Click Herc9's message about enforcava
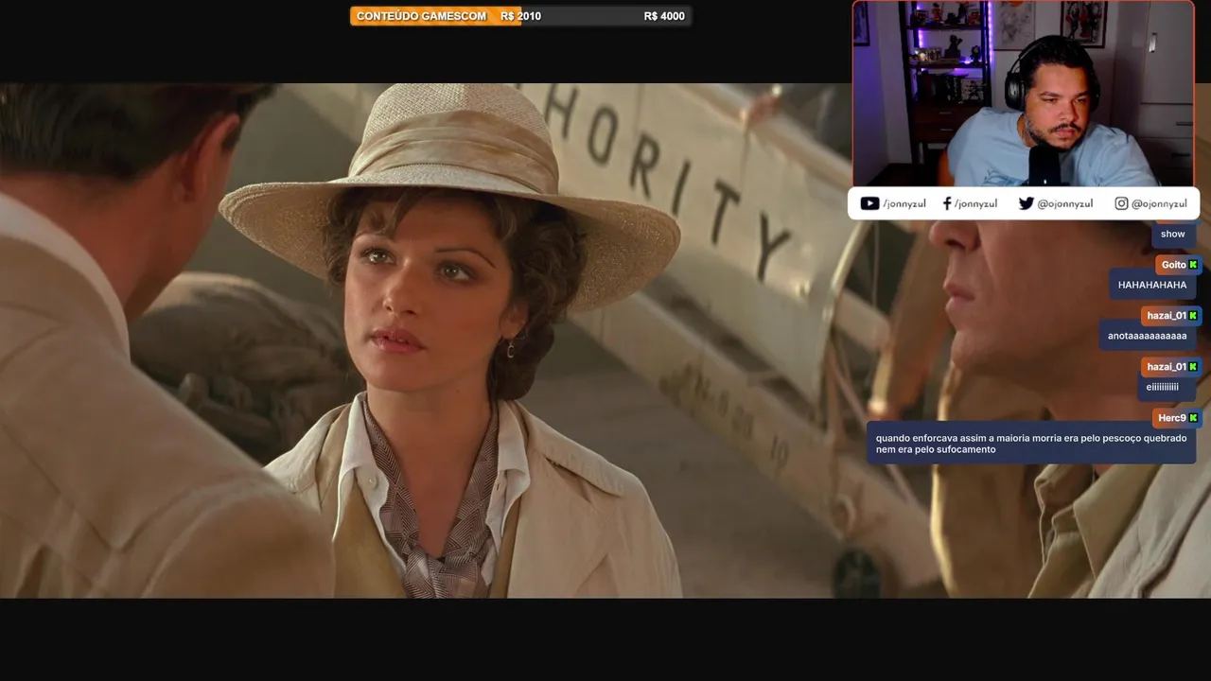The height and width of the screenshot is (681, 1211). click(x=1031, y=444)
